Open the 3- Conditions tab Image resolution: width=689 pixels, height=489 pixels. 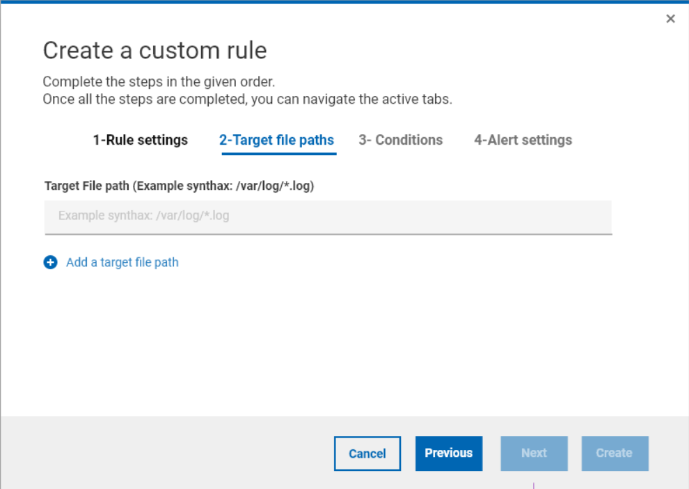(400, 140)
